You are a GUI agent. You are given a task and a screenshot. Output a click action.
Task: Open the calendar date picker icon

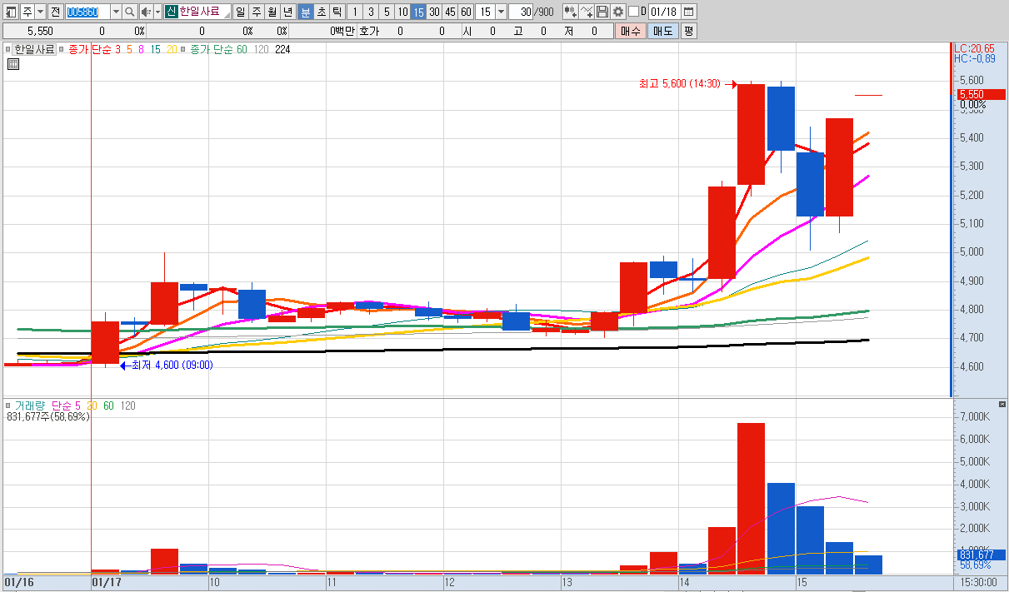pos(688,12)
